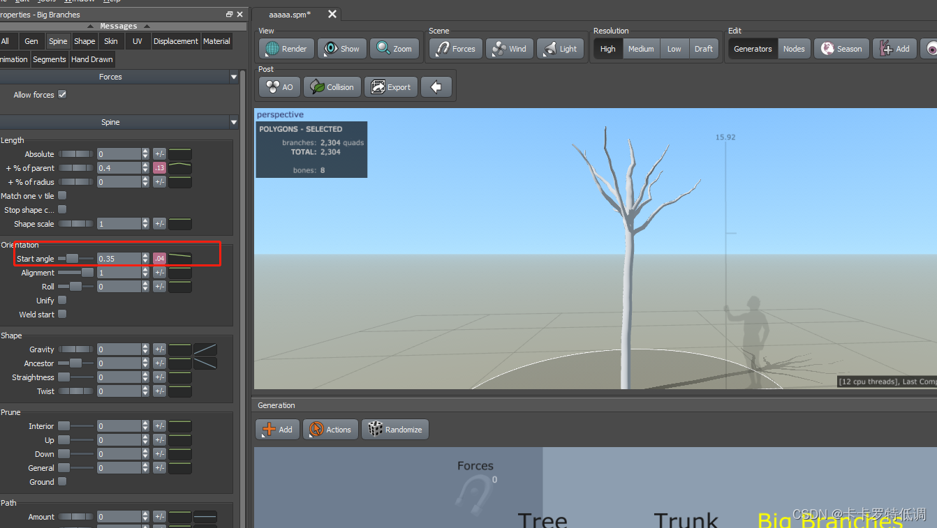Image resolution: width=937 pixels, height=528 pixels.
Task: Step the Interior prune value spinner
Action: tap(145, 426)
